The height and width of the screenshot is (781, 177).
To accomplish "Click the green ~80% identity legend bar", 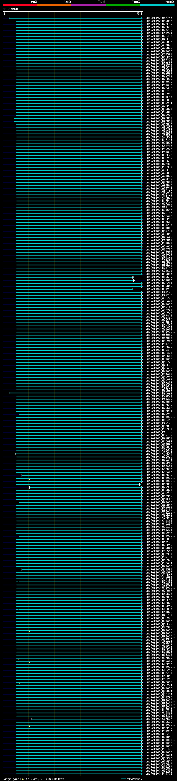I will 123,5.
